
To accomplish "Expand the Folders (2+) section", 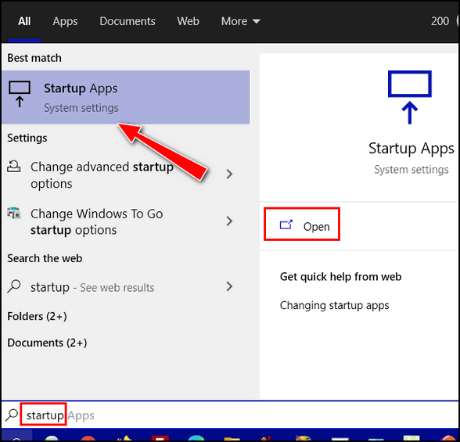I will (x=37, y=317).
